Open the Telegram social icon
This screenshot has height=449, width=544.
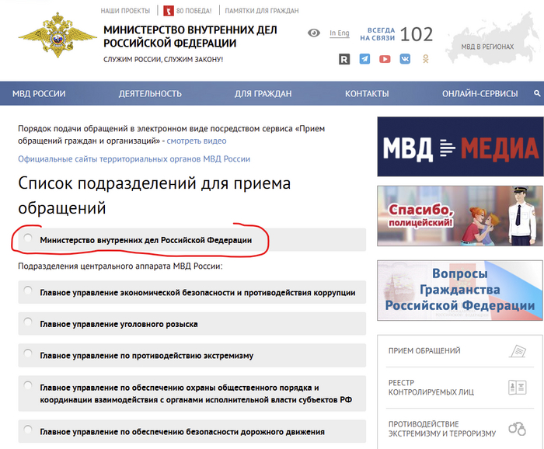[364, 59]
